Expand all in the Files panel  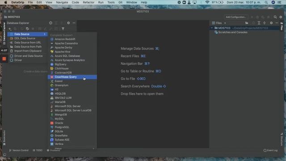(259, 23)
